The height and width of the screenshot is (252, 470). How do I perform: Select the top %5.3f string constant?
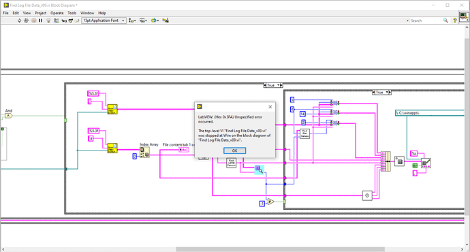point(93,93)
